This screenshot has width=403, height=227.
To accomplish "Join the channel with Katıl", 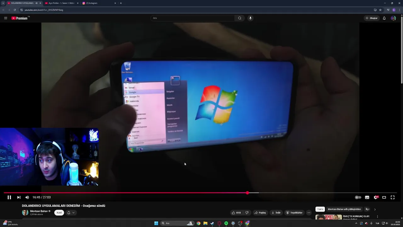I will click(59, 212).
